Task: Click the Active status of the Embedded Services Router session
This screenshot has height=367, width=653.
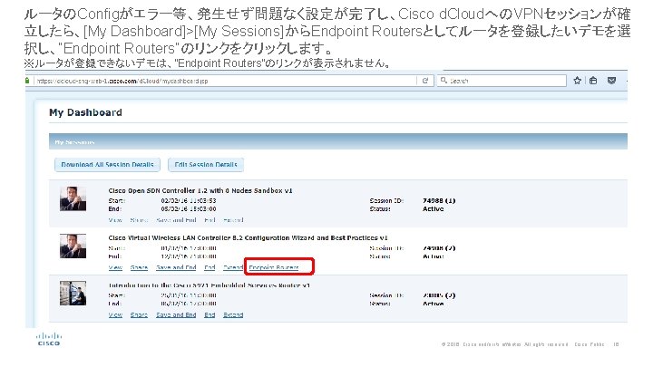Action: tap(434, 304)
